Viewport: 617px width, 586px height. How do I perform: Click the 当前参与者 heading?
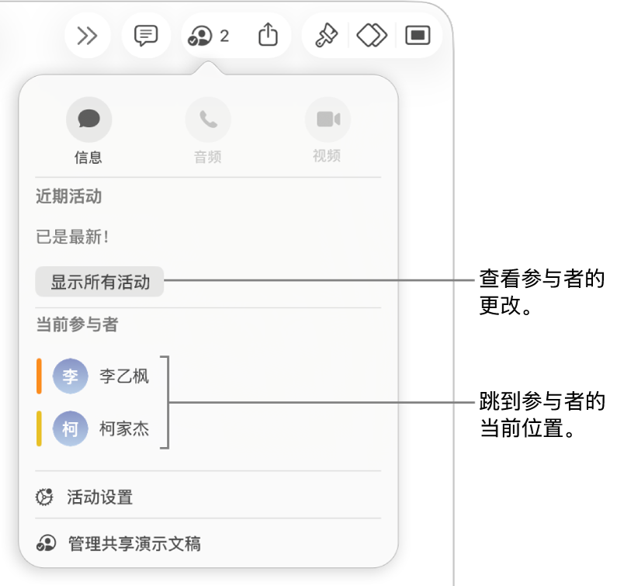click(77, 324)
